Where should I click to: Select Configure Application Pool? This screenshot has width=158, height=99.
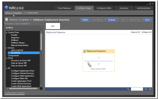(22, 71)
